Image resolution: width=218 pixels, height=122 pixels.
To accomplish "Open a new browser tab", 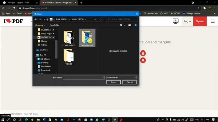I will coord(81,3).
